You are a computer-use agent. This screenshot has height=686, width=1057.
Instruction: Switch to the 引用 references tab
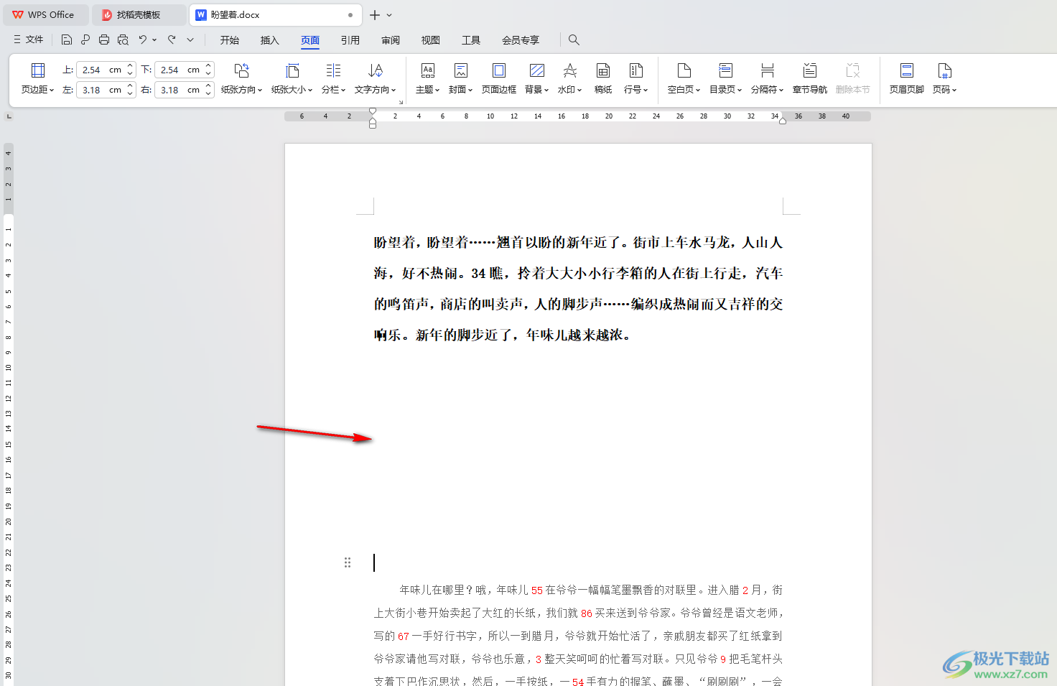[x=350, y=40]
